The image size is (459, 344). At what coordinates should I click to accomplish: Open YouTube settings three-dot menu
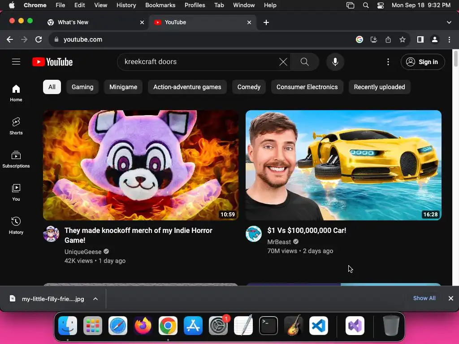coord(388,62)
